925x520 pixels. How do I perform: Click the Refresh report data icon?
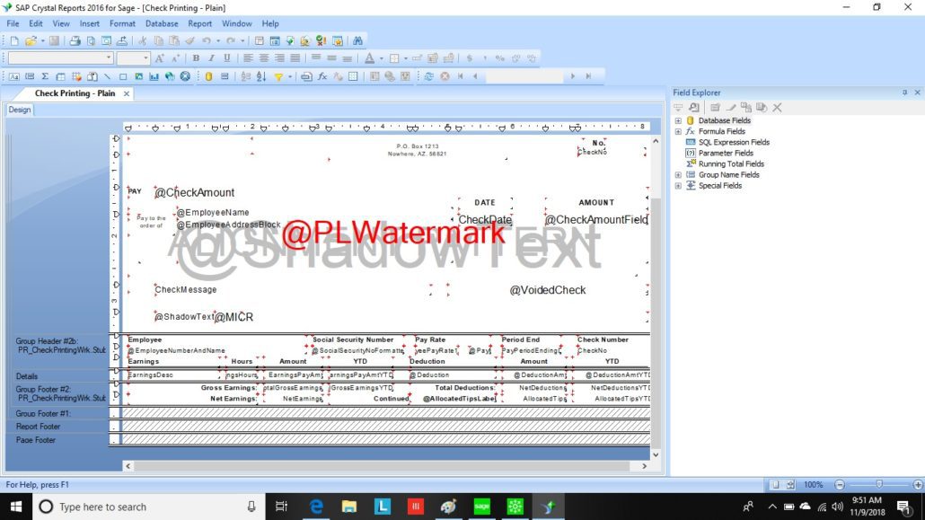click(428, 76)
